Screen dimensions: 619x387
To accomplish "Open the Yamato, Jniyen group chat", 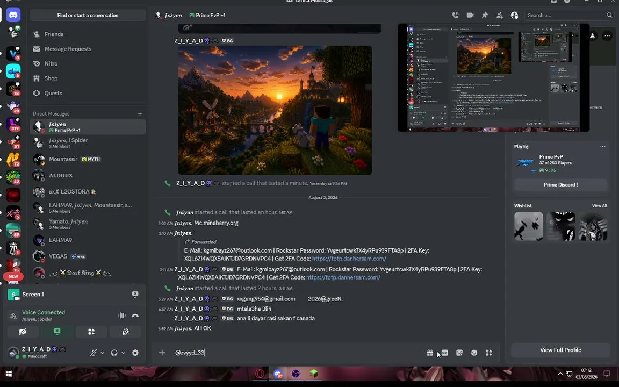I will point(88,224).
